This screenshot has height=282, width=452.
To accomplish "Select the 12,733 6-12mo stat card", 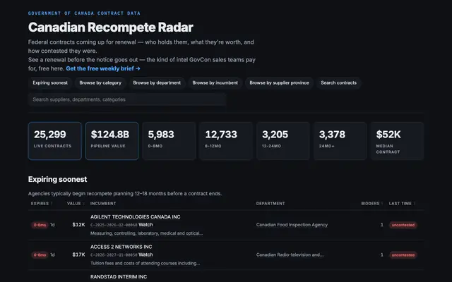I will pyautogui.click(x=226, y=141).
